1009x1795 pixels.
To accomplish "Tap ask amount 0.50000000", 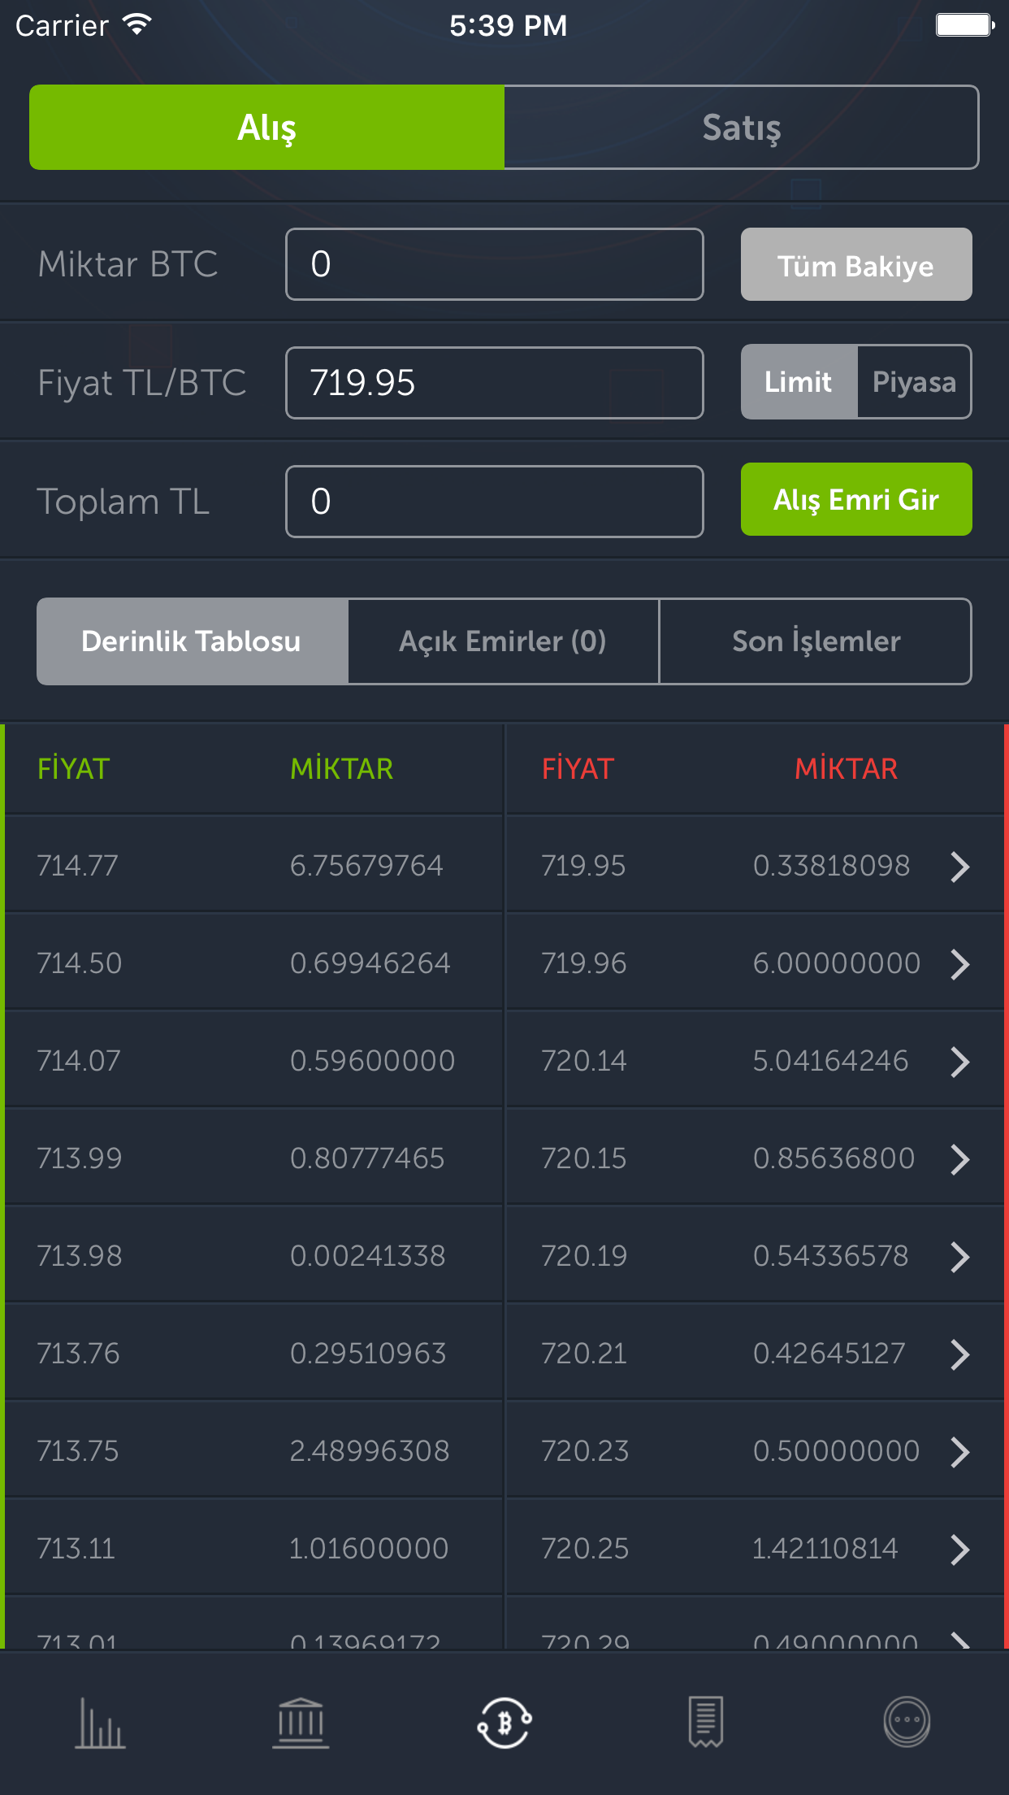I will [x=836, y=1451].
